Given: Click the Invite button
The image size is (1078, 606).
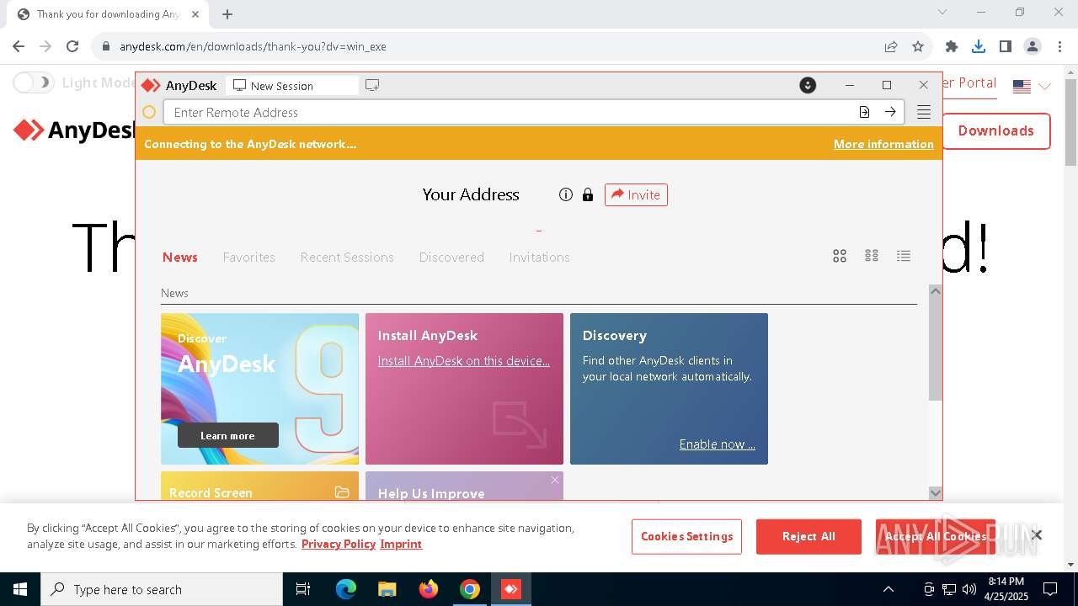Looking at the screenshot, I should click(636, 194).
